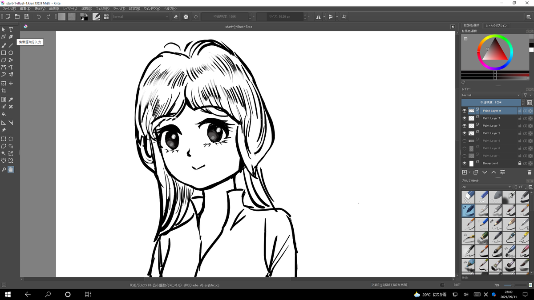
Task: Open the ファイル(F) menu
Action: tap(9, 8)
